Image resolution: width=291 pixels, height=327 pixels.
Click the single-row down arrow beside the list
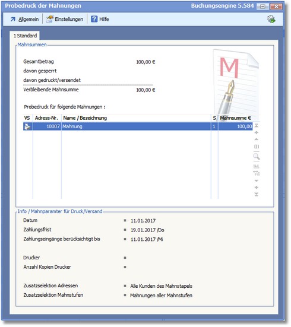pos(257,180)
